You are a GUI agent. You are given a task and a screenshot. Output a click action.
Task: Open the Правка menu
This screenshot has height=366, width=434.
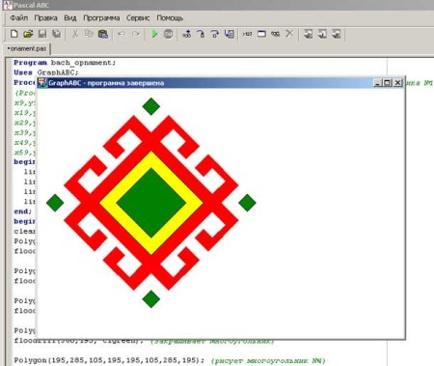45,18
